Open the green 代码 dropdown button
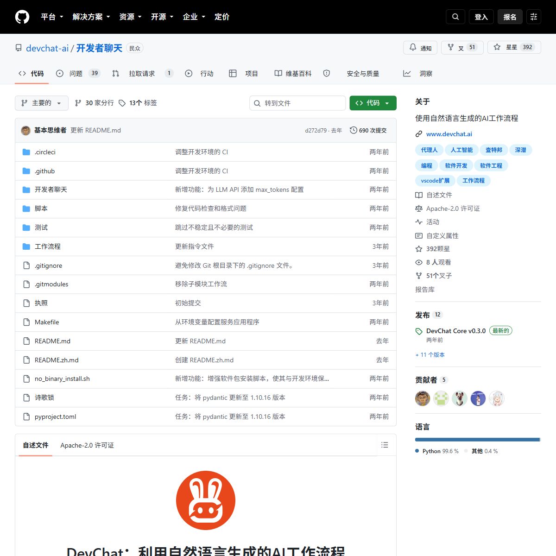Screen dimensions: 556x556 pos(373,103)
